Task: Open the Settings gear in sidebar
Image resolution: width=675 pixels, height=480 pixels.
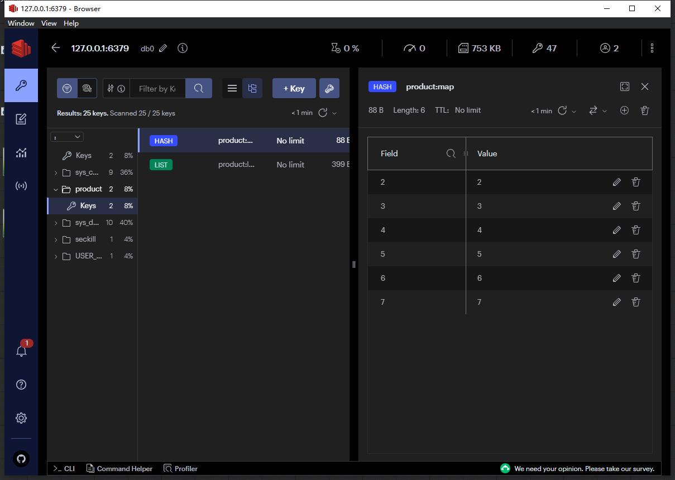Action: click(x=21, y=418)
